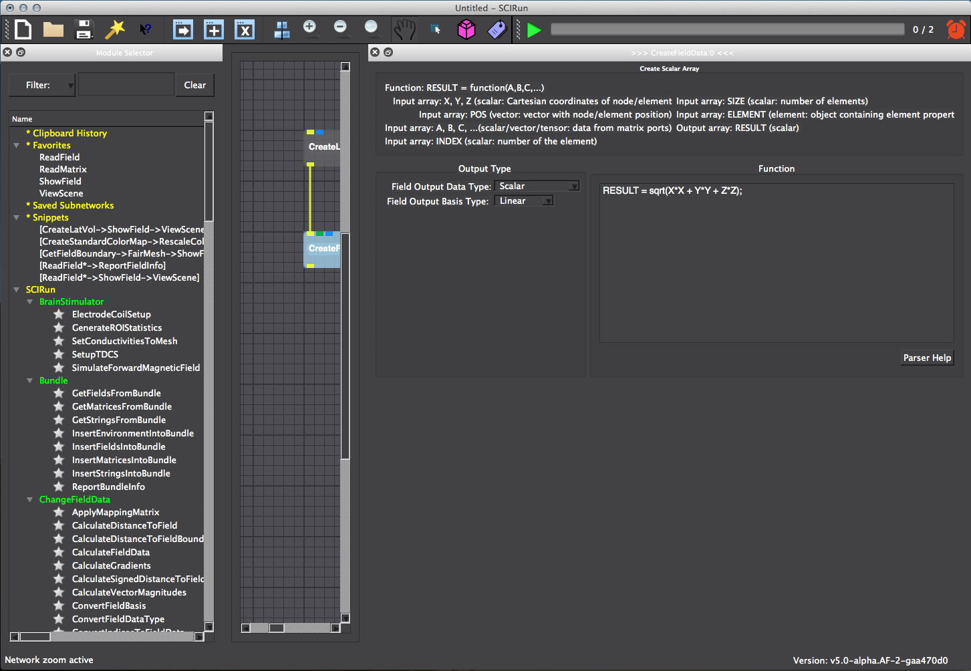Float the CreateFieldData panel
This screenshot has width=971, height=671.
coord(388,52)
